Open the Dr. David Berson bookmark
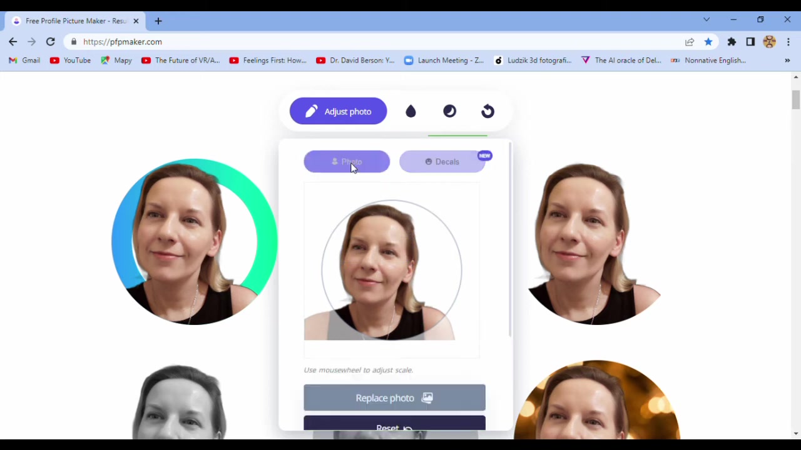This screenshot has height=450, width=801. pyautogui.click(x=355, y=61)
